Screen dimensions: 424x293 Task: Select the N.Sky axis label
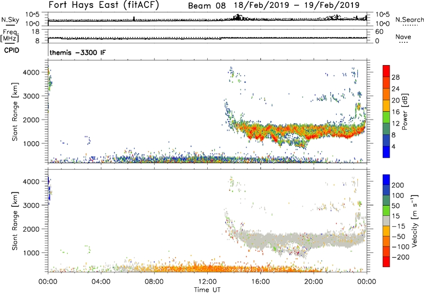10,20
